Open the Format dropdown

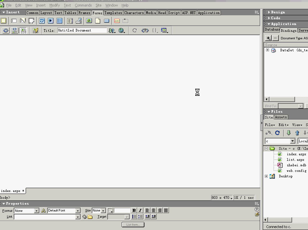[x=36, y=211]
